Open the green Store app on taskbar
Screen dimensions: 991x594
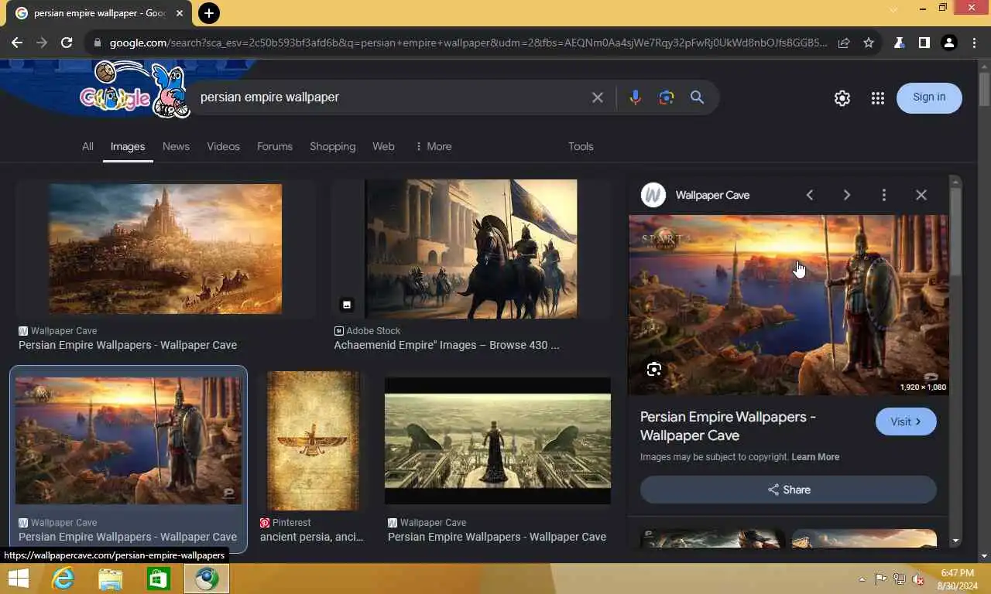tap(159, 579)
